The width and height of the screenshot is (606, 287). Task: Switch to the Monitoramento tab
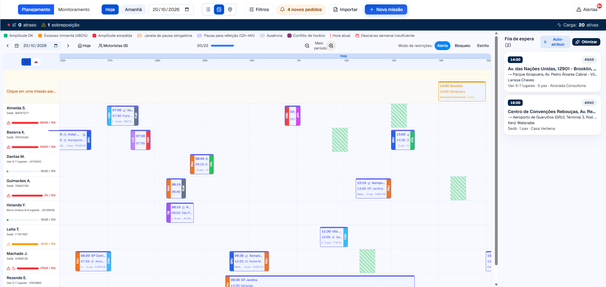tap(74, 9)
